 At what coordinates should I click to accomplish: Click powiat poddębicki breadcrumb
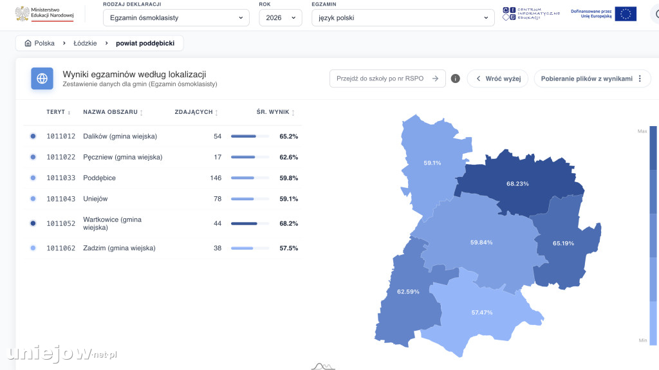(x=145, y=43)
